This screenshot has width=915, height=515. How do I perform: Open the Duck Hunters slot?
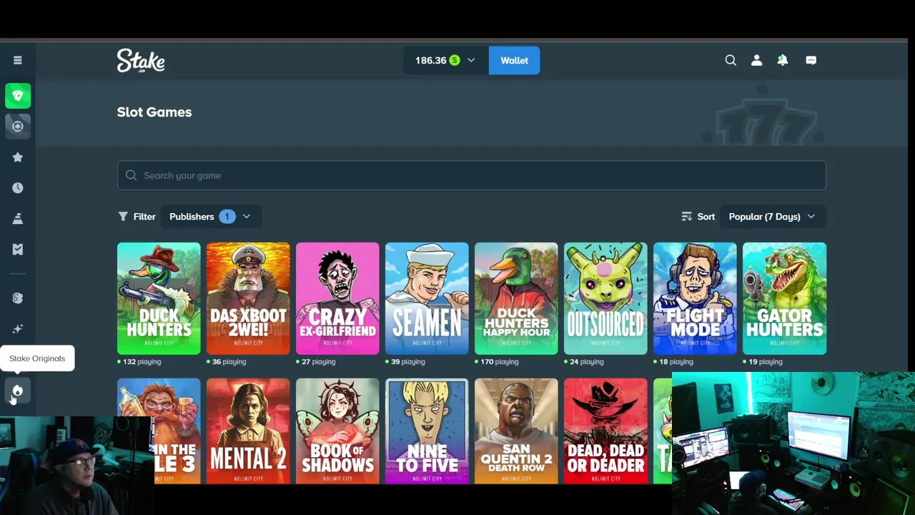[159, 298]
